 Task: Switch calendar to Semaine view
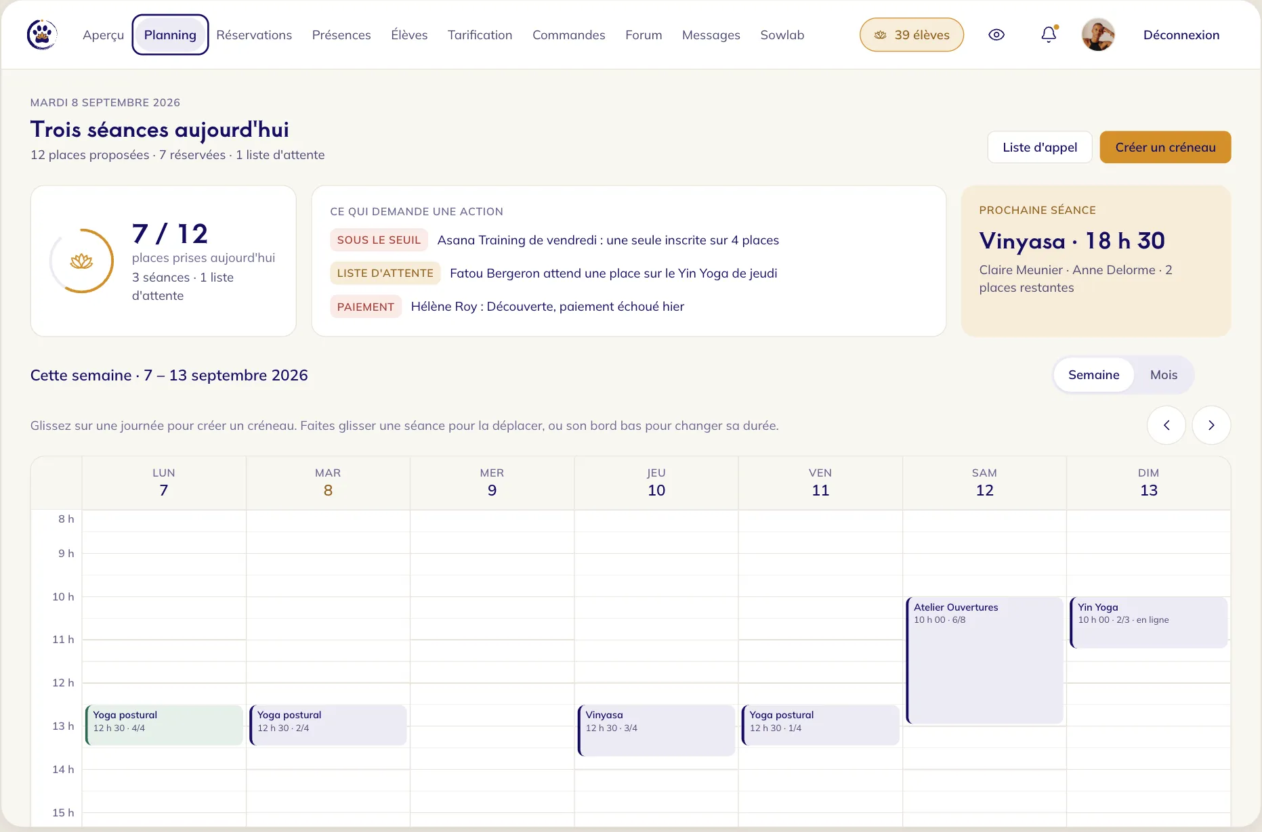(1093, 374)
